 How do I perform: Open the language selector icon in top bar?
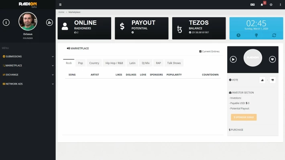pos(252,4)
